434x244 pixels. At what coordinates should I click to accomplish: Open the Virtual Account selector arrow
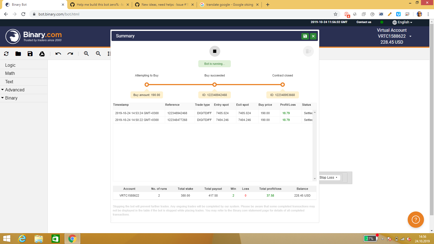click(410, 36)
